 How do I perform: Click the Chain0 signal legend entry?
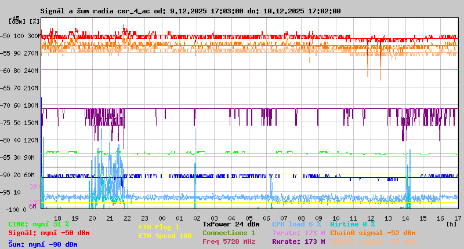[372, 233]
